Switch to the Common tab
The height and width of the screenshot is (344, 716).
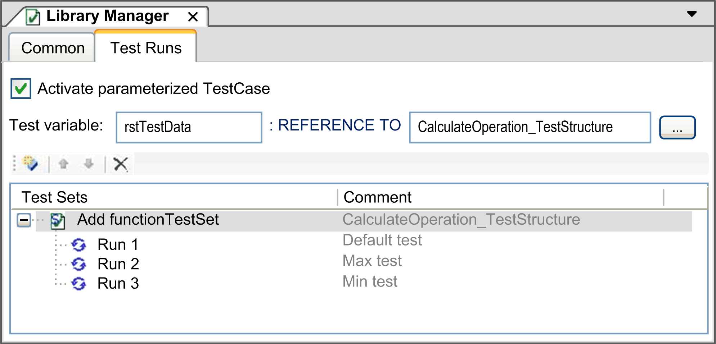click(52, 47)
